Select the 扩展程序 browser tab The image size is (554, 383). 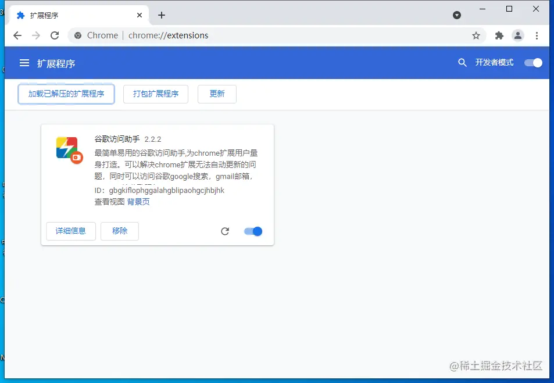tap(78, 15)
